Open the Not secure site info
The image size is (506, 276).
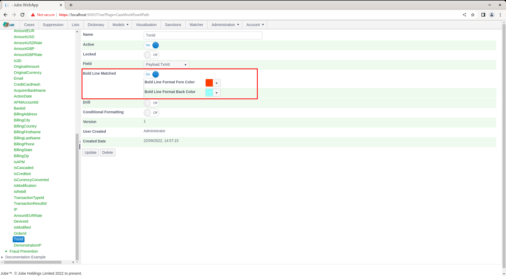coord(43,15)
